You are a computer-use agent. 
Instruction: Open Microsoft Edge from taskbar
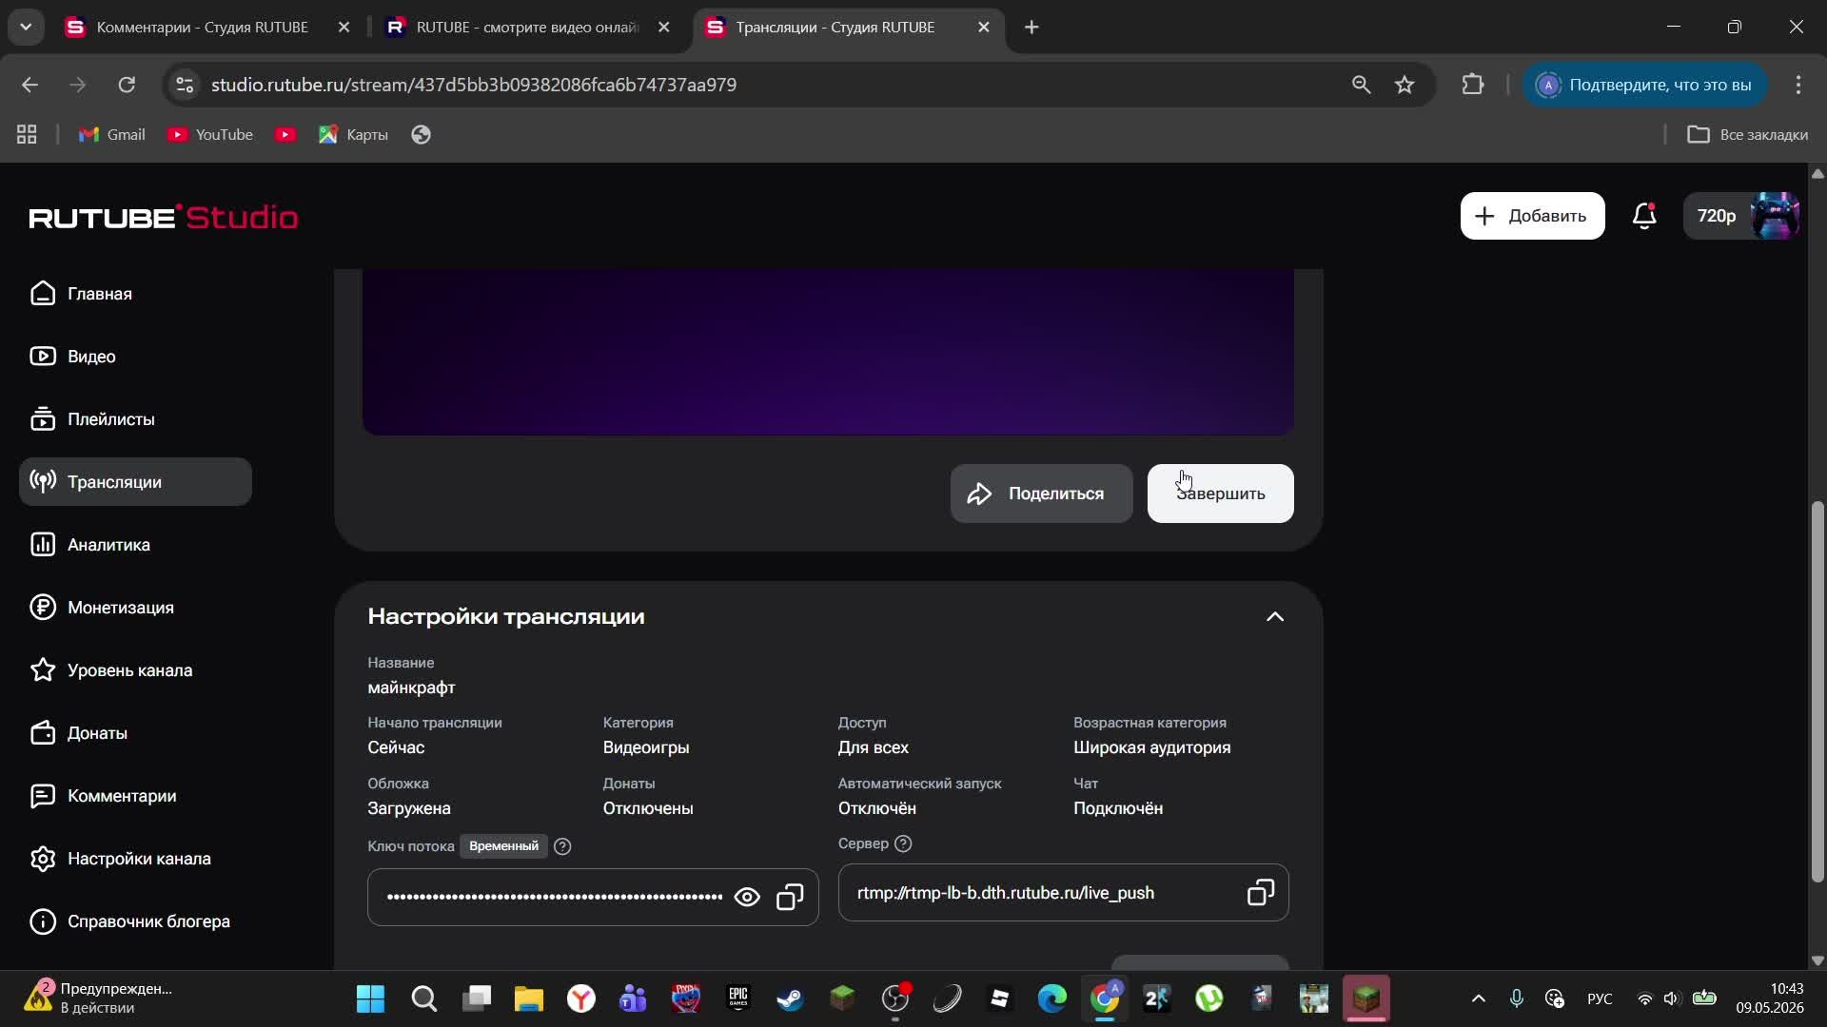[x=1052, y=999]
